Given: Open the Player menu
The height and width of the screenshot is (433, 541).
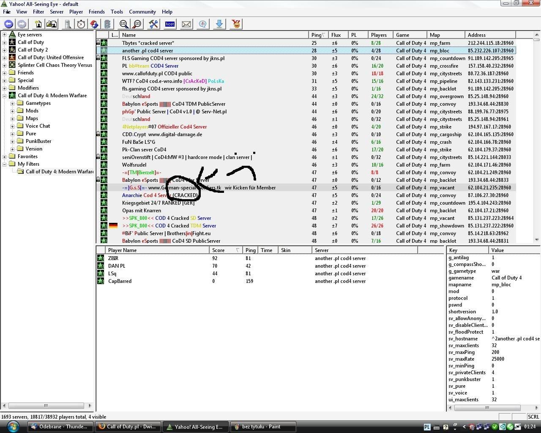Looking at the screenshot, I should pos(76,12).
